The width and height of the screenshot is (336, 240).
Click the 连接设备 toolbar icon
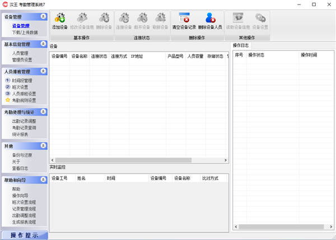tap(124, 18)
